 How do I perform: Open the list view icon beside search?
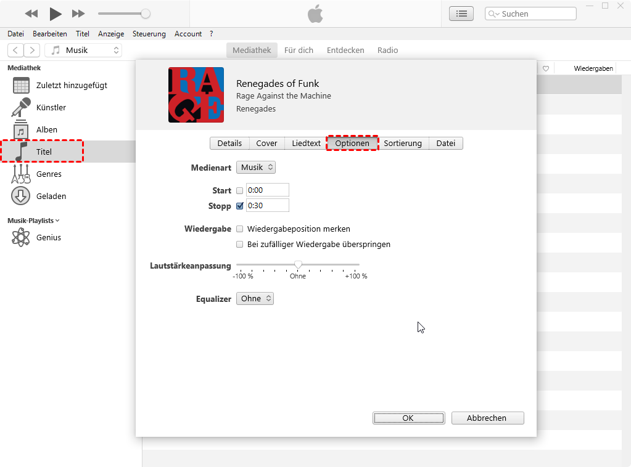[461, 14]
